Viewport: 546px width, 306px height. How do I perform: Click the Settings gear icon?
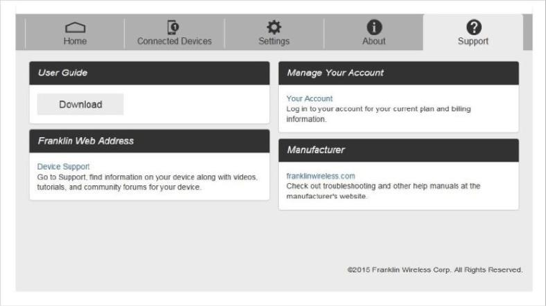(274, 27)
